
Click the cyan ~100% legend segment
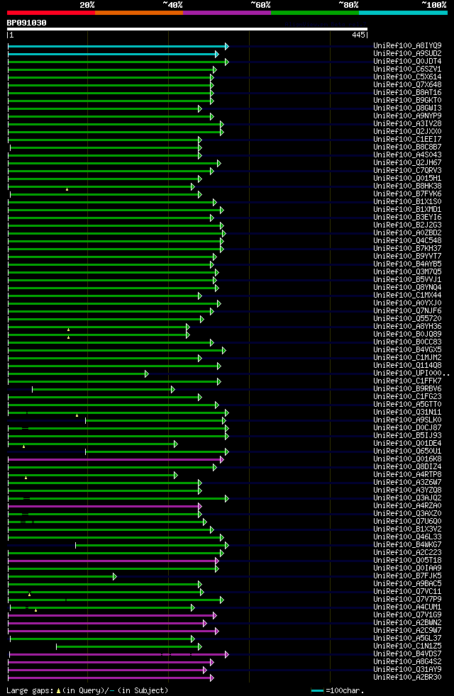pos(403,13)
